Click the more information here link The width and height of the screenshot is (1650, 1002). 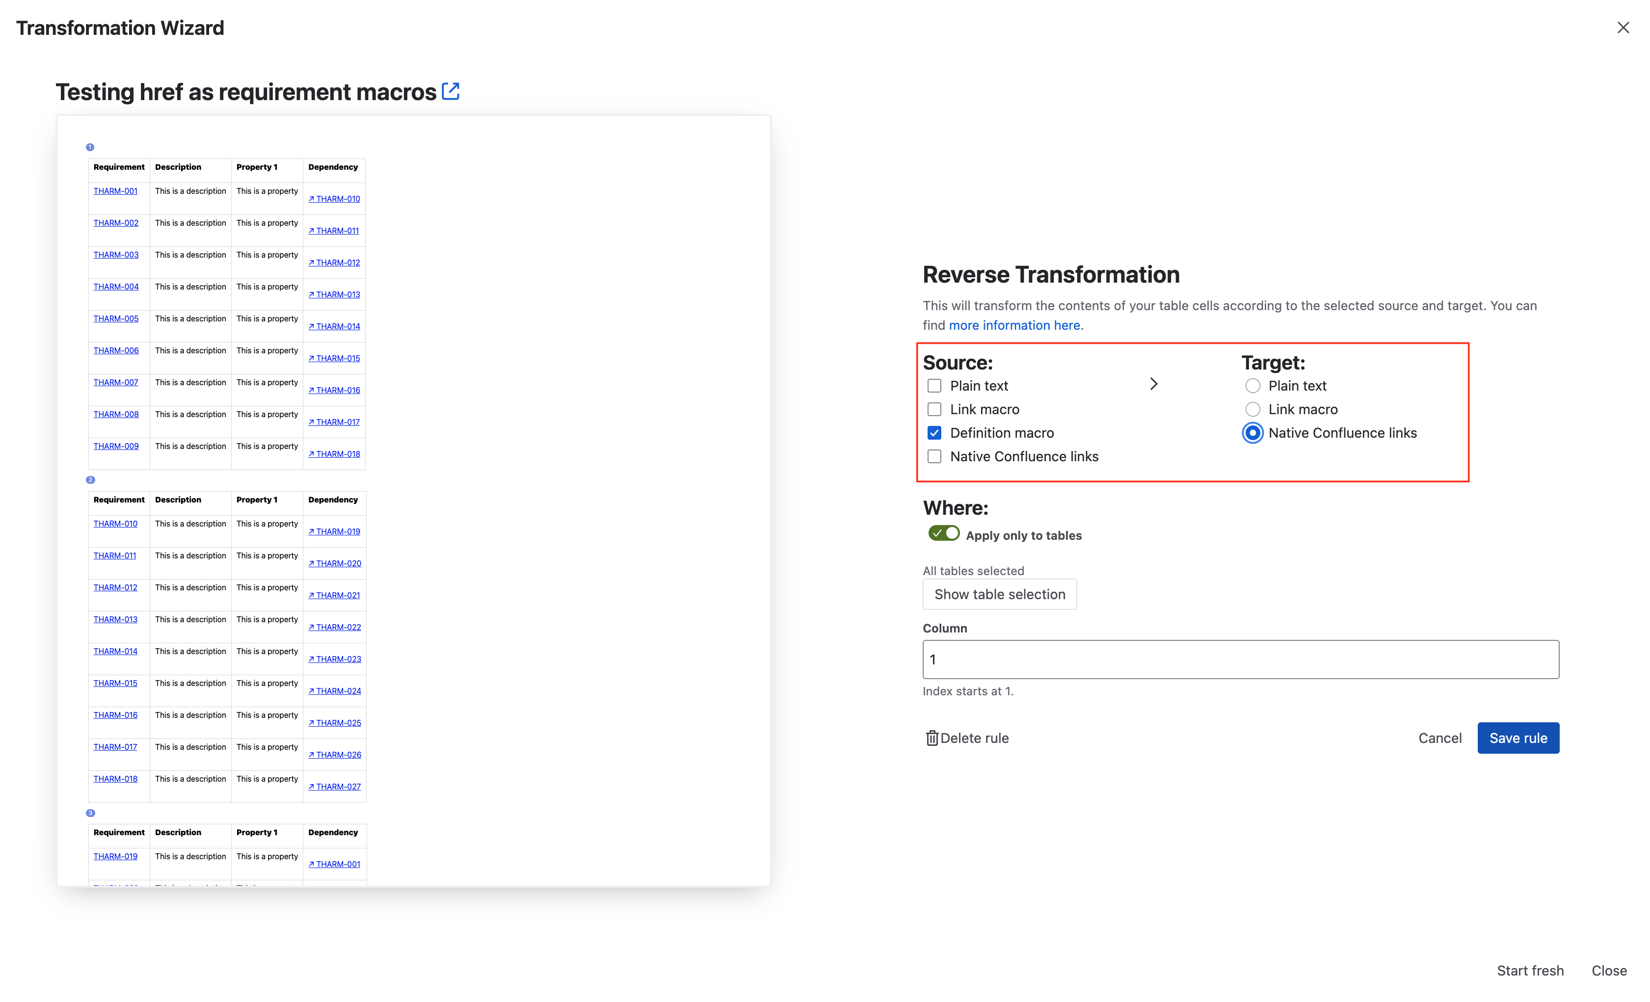(1014, 325)
